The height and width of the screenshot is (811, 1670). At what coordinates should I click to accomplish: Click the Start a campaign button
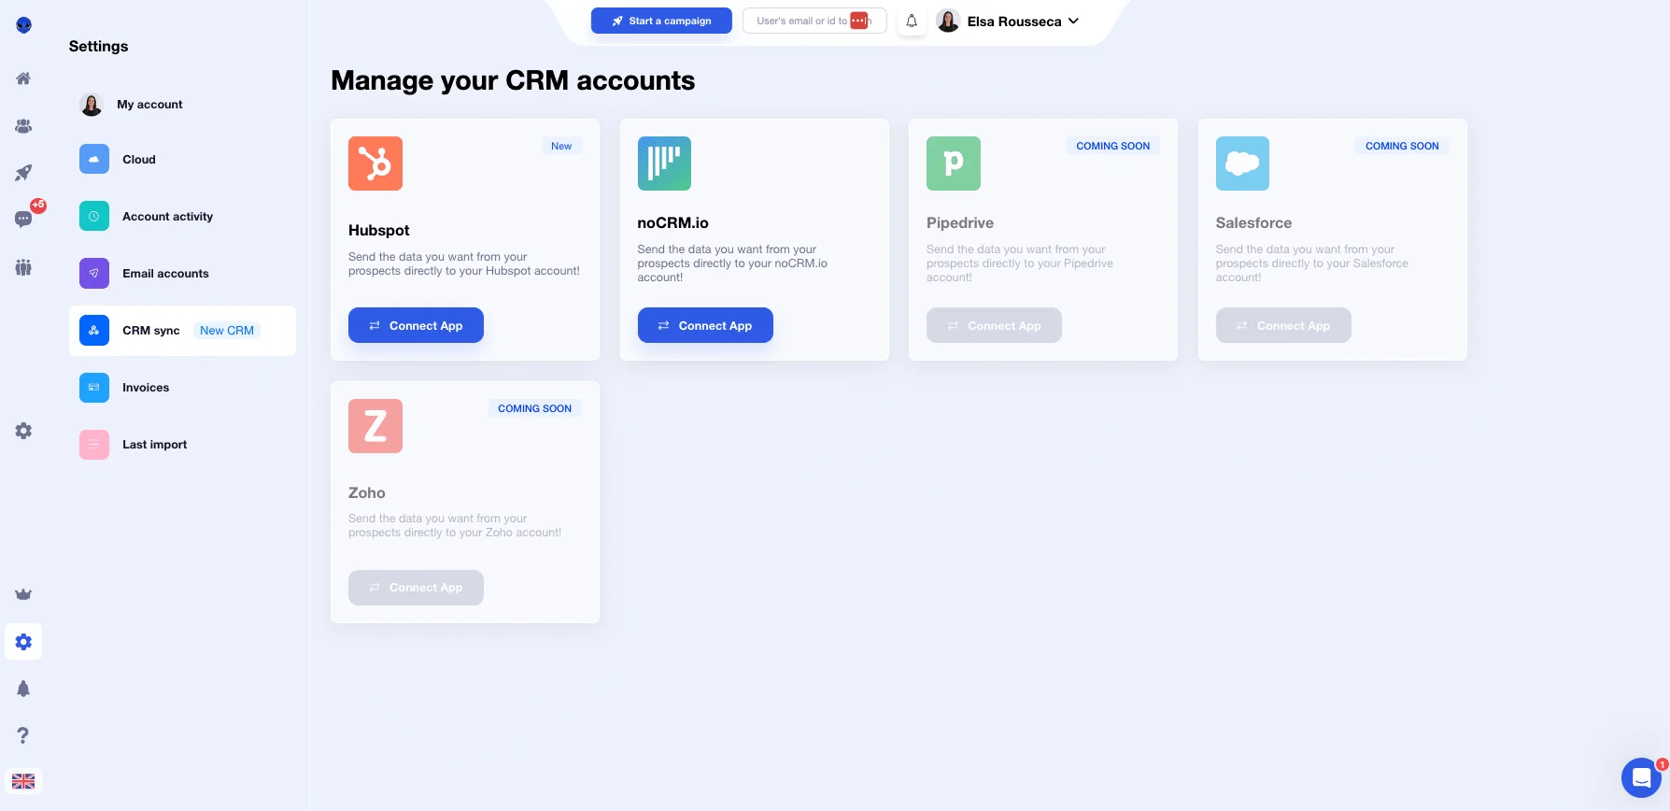click(x=661, y=21)
